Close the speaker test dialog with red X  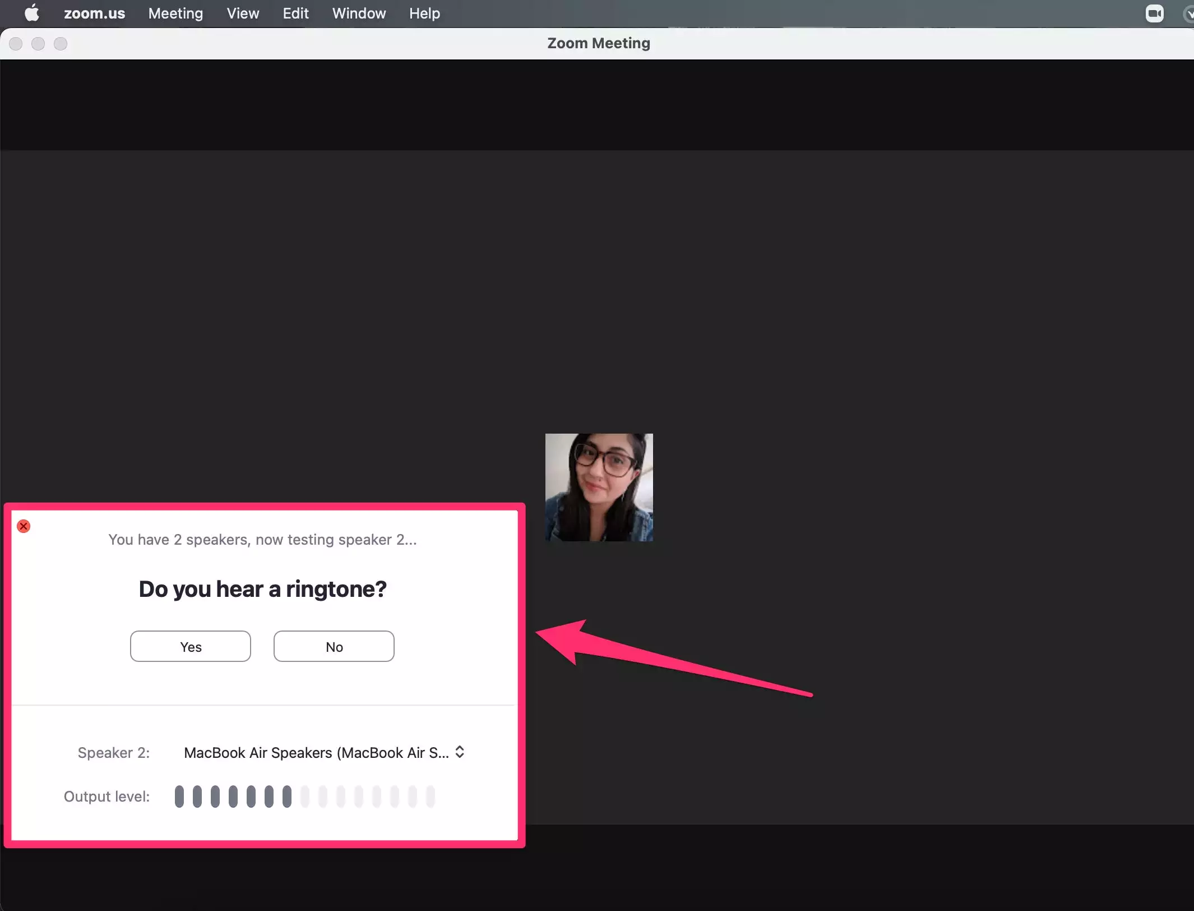tap(24, 526)
